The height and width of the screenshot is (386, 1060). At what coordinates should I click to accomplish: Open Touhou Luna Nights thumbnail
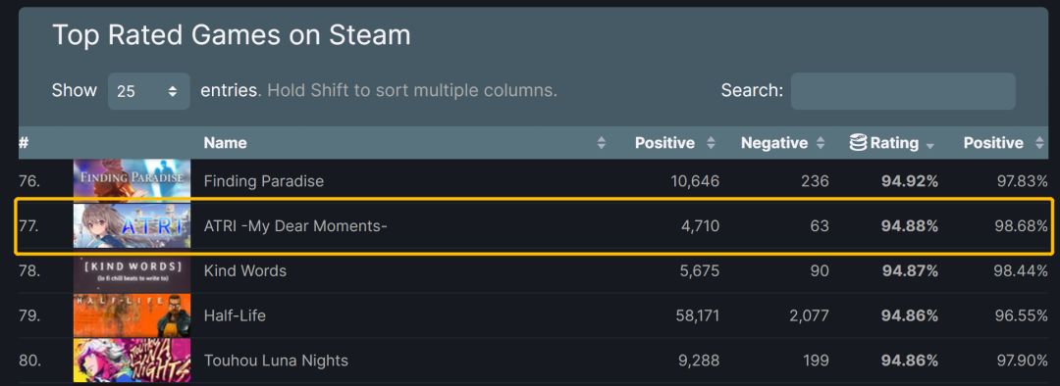132,361
